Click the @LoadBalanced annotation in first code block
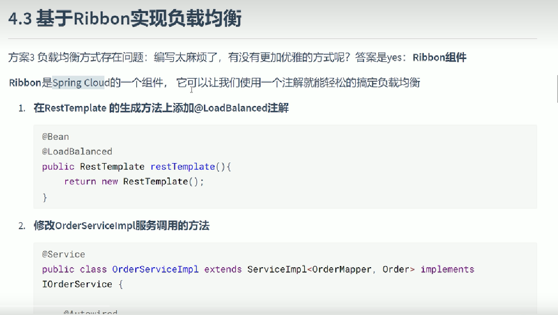 (77, 151)
